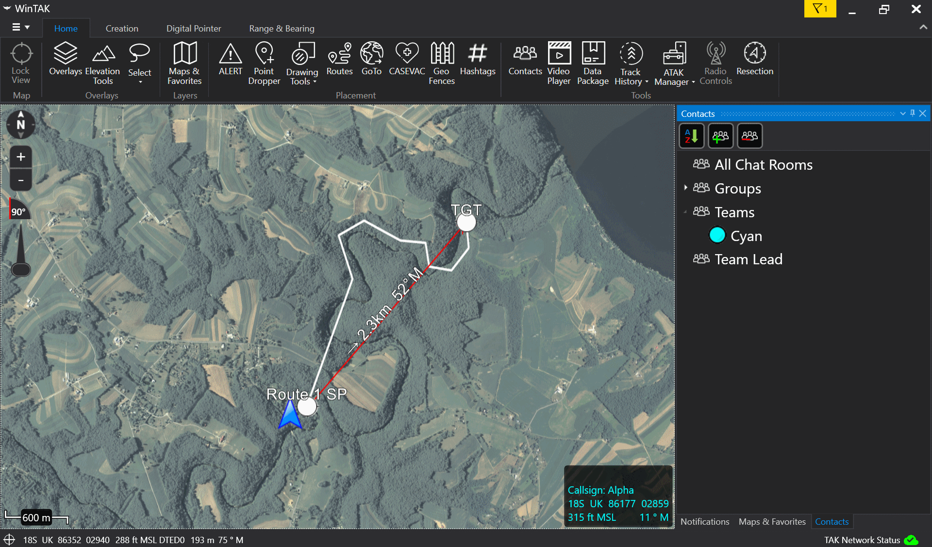932x547 pixels.
Task: Launch the Video Player
Action: [559, 64]
